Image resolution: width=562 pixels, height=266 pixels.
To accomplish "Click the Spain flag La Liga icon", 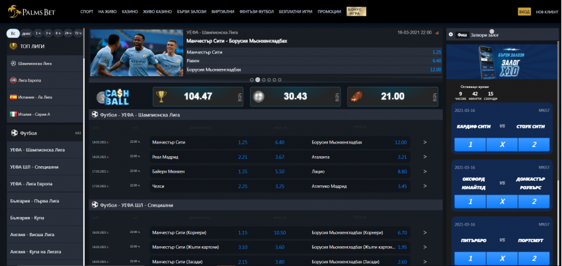I will click(13, 97).
